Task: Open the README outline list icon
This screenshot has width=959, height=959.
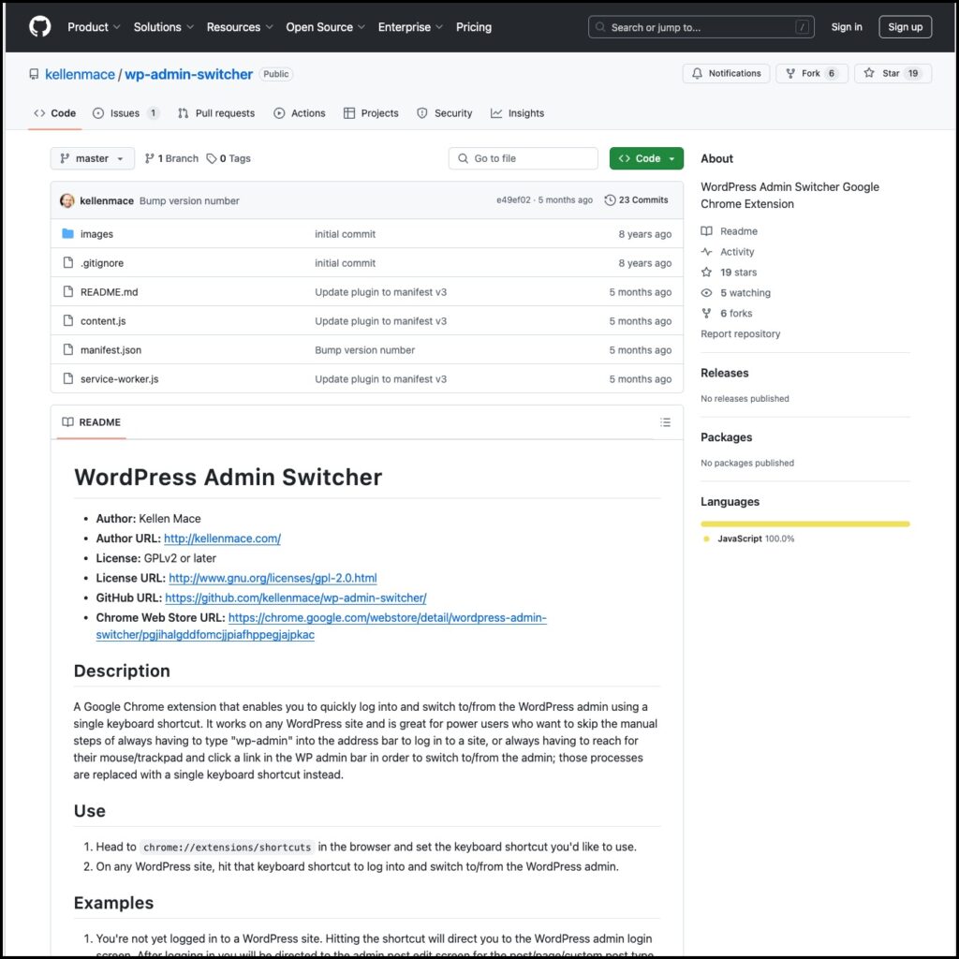Action: pos(665,421)
